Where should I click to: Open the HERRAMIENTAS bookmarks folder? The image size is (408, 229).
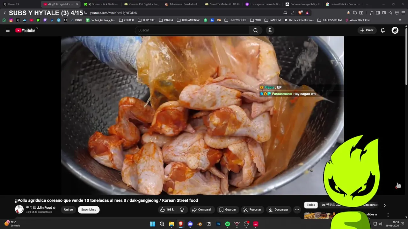188,20
